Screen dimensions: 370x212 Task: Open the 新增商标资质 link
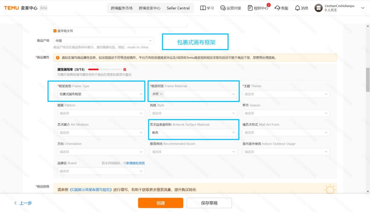tap(135, 163)
